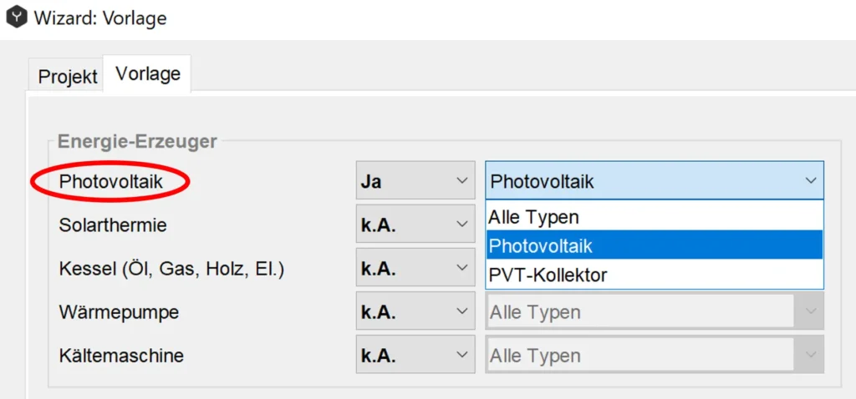The height and width of the screenshot is (399, 856).
Task: Open the Wärmepumpe k.A. dropdown
Action: [x=415, y=311]
